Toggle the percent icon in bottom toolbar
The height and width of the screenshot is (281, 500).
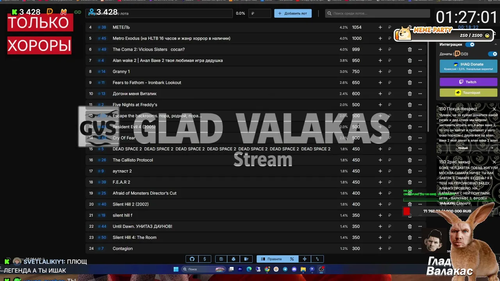(292, 259)
